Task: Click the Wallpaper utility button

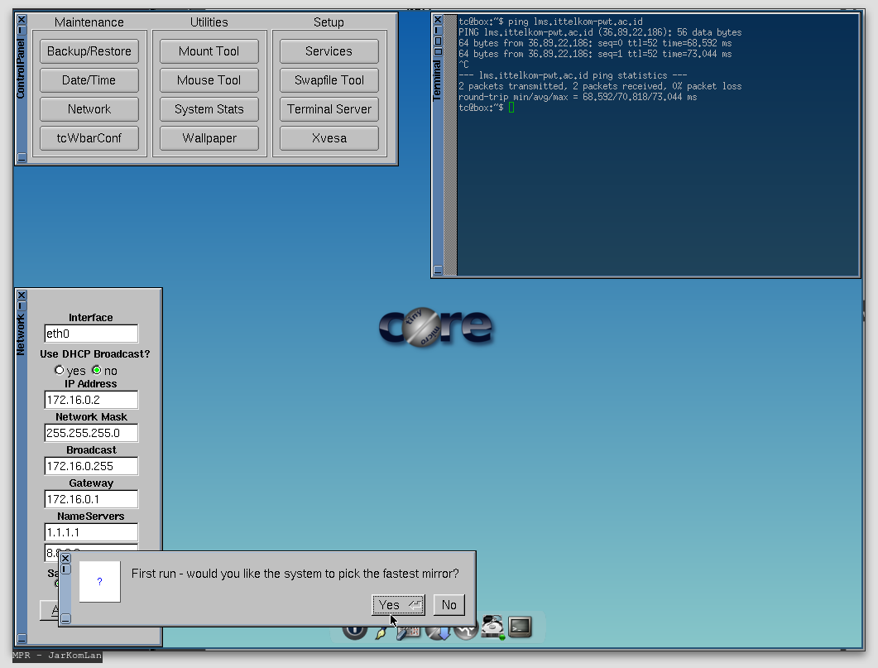Action: click(x=209, y=138)
